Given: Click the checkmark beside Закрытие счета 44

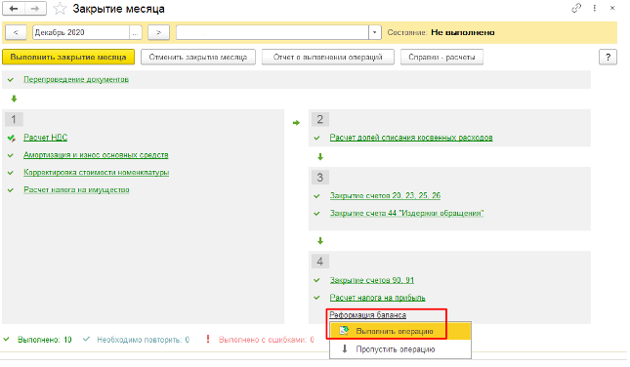Looking at the screenshot, I should coord(317,213).
